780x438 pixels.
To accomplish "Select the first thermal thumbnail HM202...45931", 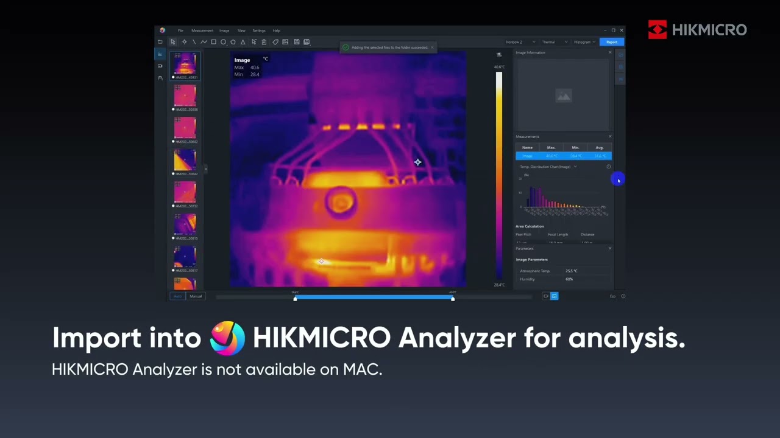I will click(185, 66).
